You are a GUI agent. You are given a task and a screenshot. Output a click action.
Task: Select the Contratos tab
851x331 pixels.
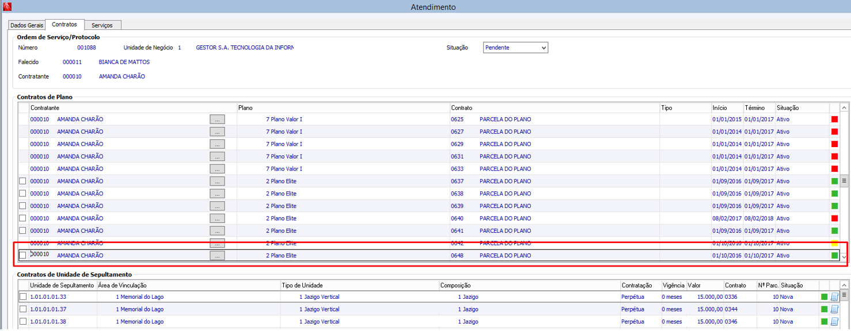tap(64, 25)
